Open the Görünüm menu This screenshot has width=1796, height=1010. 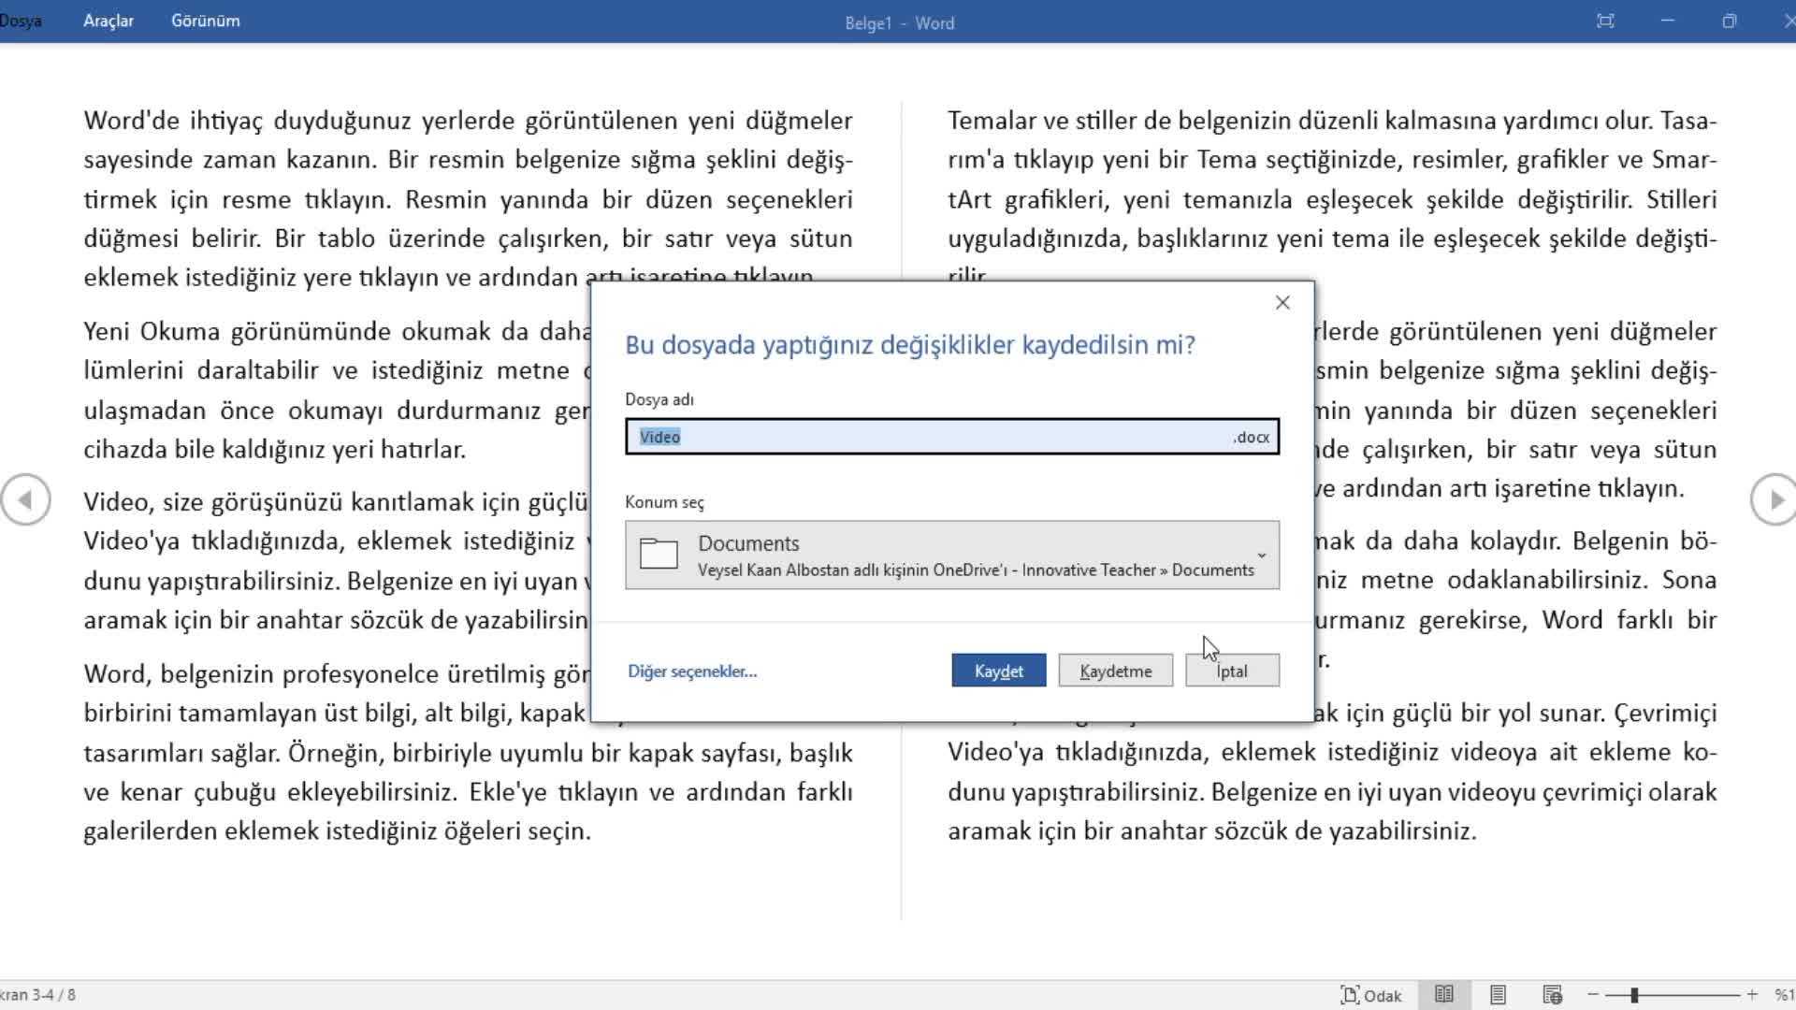click(205, 21)
